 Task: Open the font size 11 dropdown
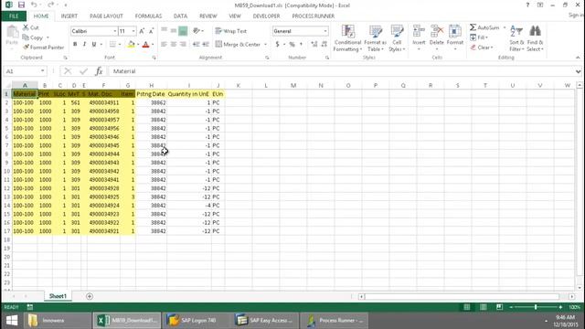pyautogui.click(x=133, y=31)
